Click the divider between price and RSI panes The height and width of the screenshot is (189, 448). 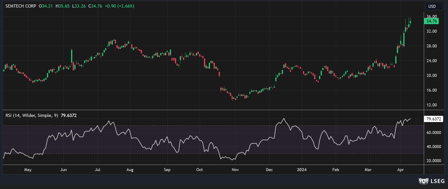click(212, 110)
